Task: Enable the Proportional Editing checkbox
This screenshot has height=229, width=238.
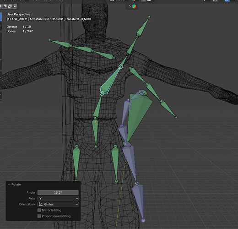Action: click(39, 216)
